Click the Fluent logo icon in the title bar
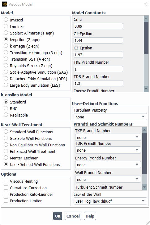150x225 pixels. pos(5,4)
